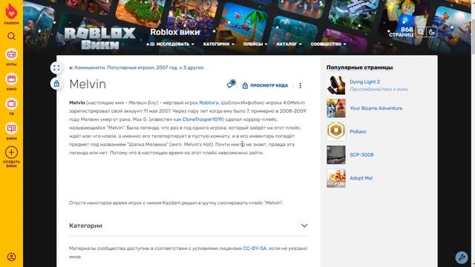475x267 pixels.
Task: Open the user profile icon in sidebar
Action: coord(12,257)
